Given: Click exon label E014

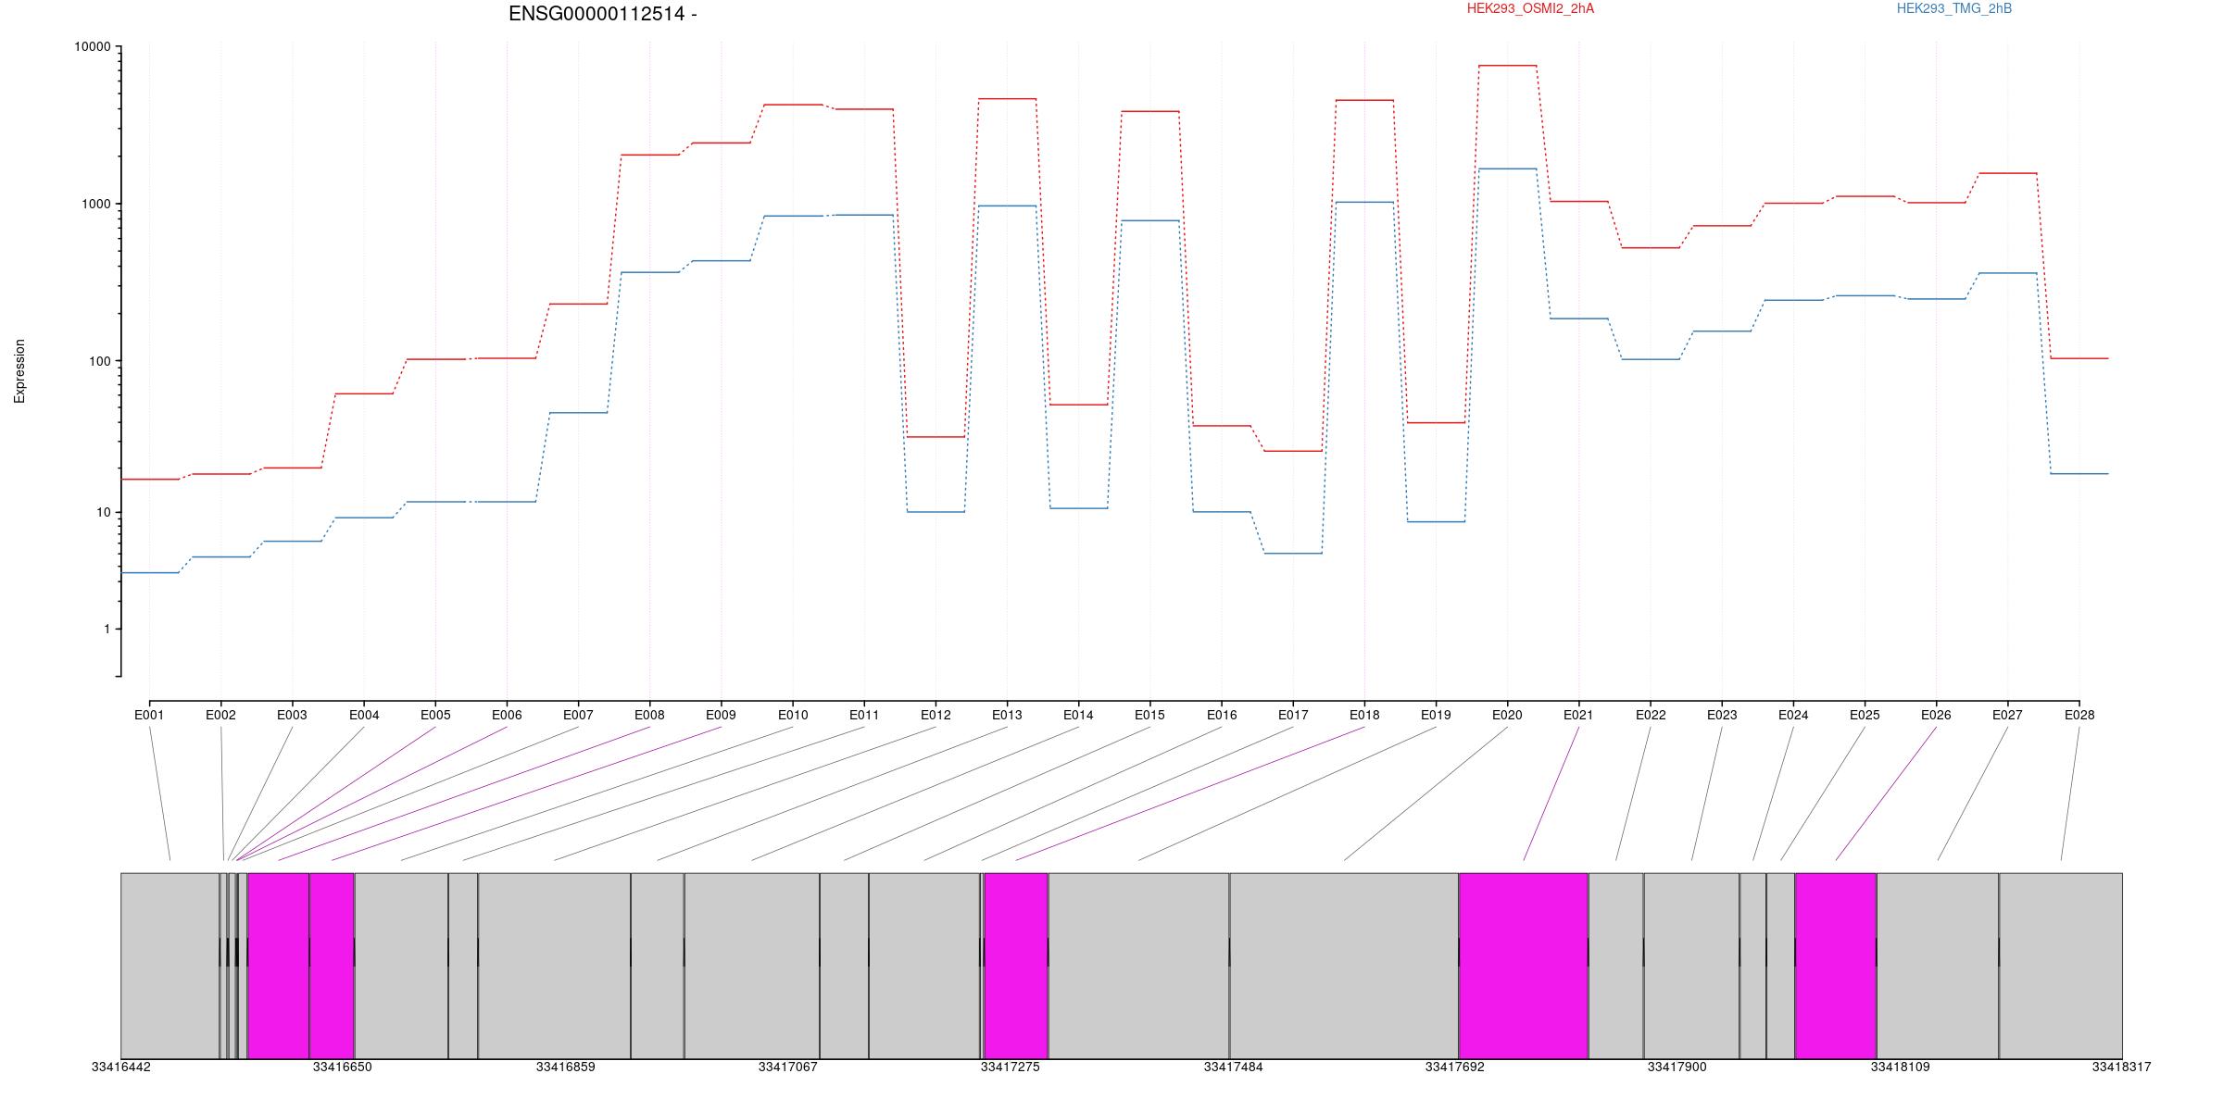Looking at the screenshot, I should tap(1078, 715).
